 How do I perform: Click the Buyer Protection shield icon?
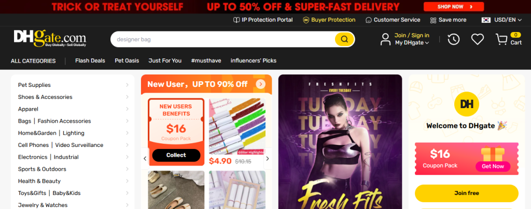[x=306, y=20]
